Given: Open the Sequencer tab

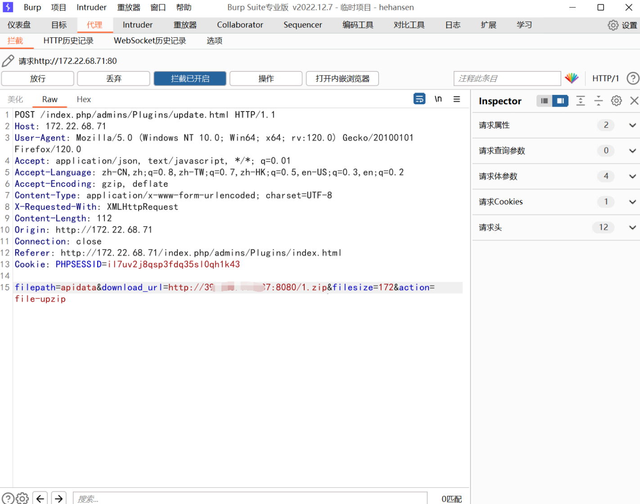Looking at the screenshot, I should point(303,25).
